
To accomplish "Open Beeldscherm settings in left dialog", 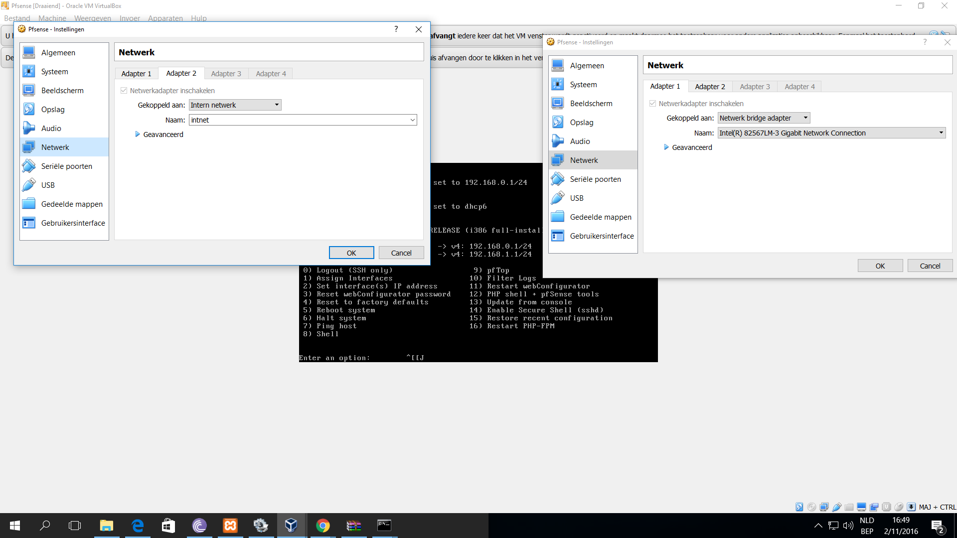I will point(62,91).
